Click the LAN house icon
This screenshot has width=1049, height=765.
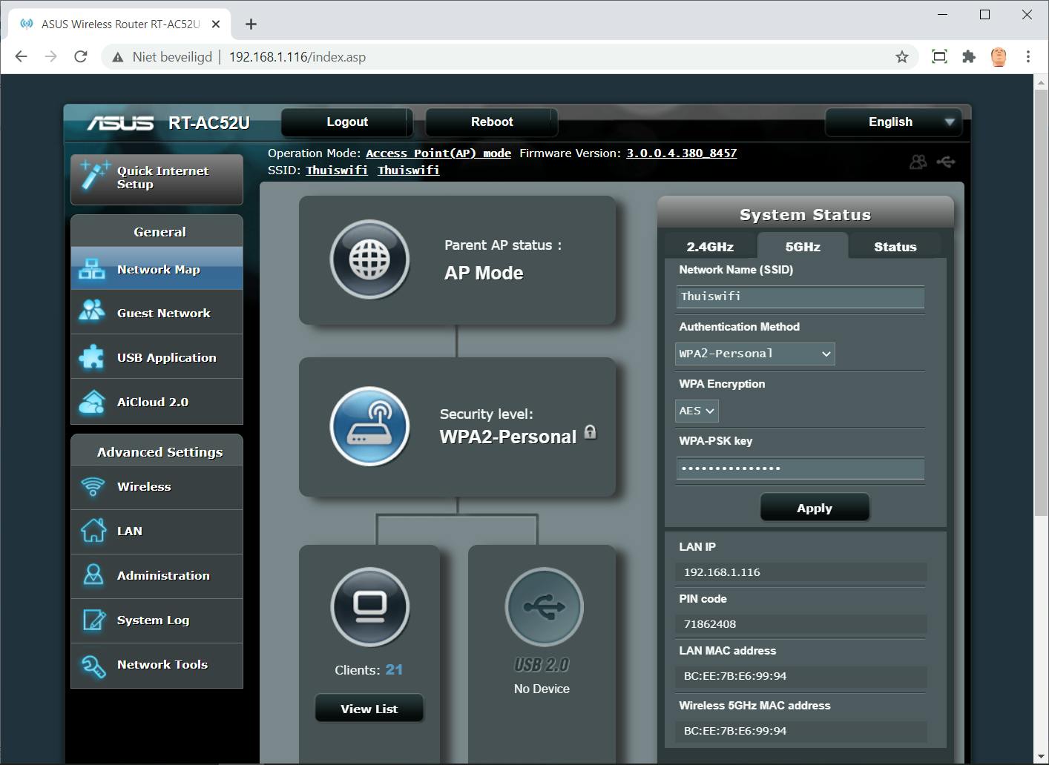(93, 531)
